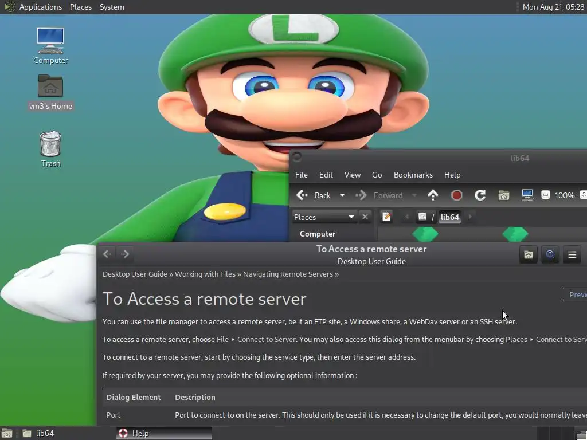Click the Description column header

pyautogui.click(x=195, y=398)
